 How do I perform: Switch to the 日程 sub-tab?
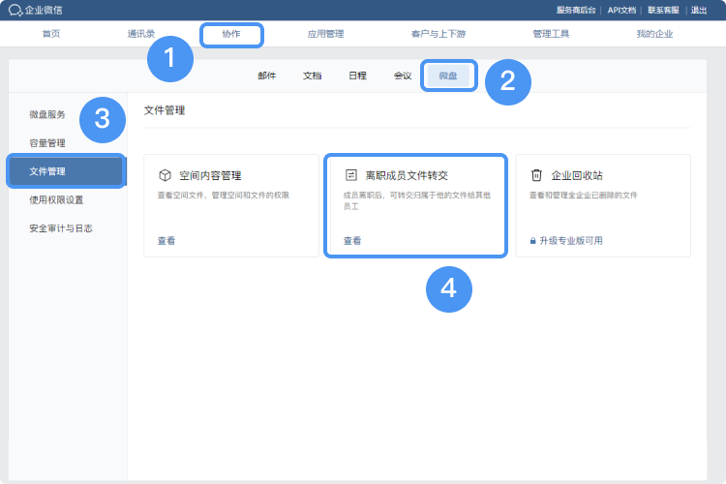[x=358, y=76]
